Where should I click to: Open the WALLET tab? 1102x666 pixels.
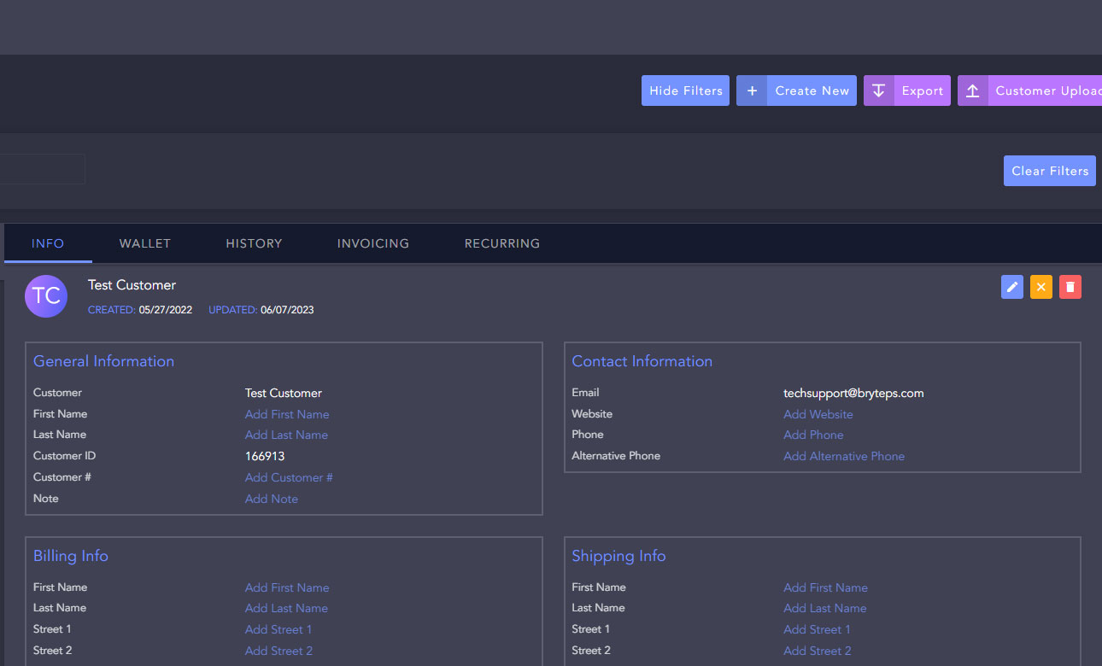pos(145,243)
